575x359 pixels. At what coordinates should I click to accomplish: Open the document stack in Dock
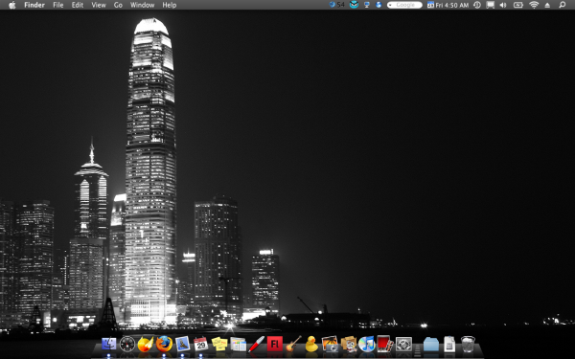pyautogui.click(x=449, y=345)
